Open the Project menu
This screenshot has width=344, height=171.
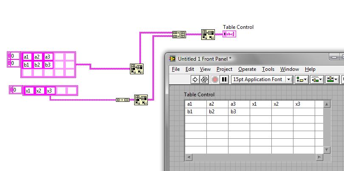tap(224, 69)
